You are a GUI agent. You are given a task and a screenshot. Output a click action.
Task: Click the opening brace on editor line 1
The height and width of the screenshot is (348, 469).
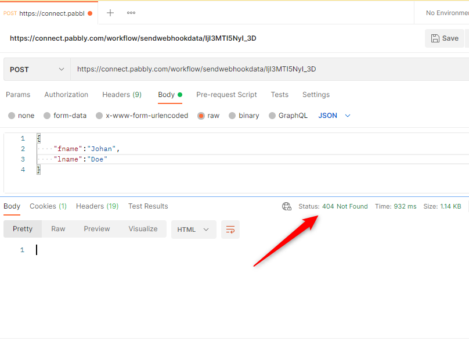[38, 138]
